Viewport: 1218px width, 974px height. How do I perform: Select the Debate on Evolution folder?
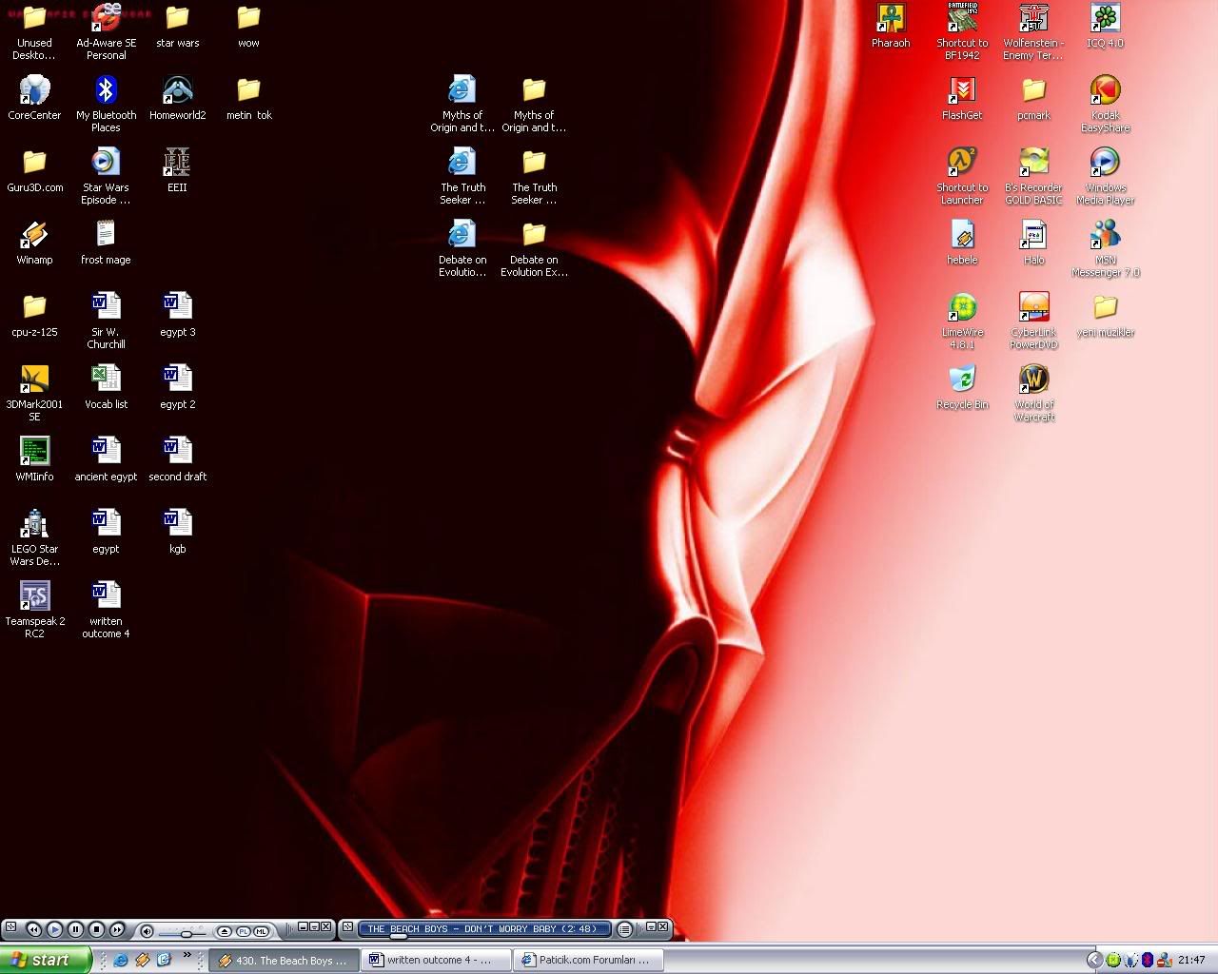point(534,248)
